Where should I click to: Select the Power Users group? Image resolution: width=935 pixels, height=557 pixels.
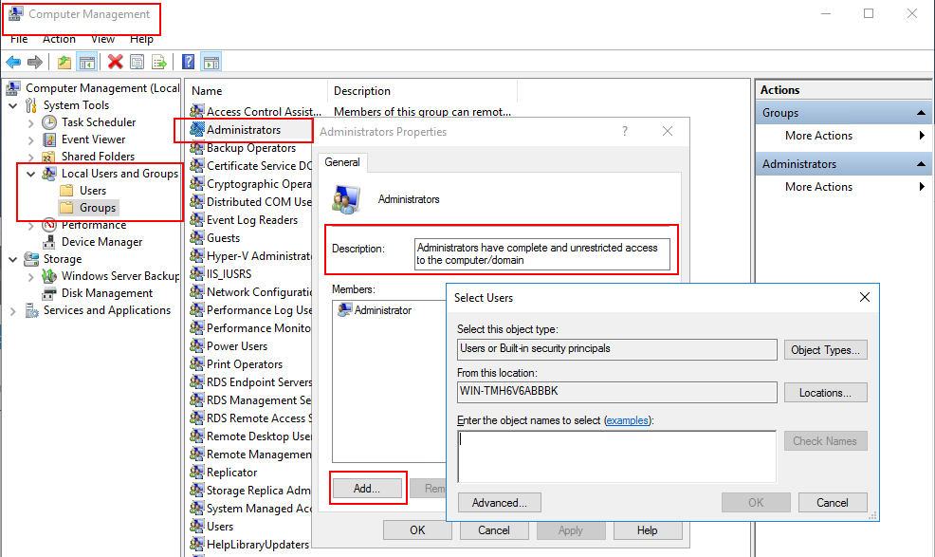[237, 346]
